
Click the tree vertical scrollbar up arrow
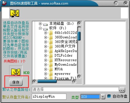point(79,24)
